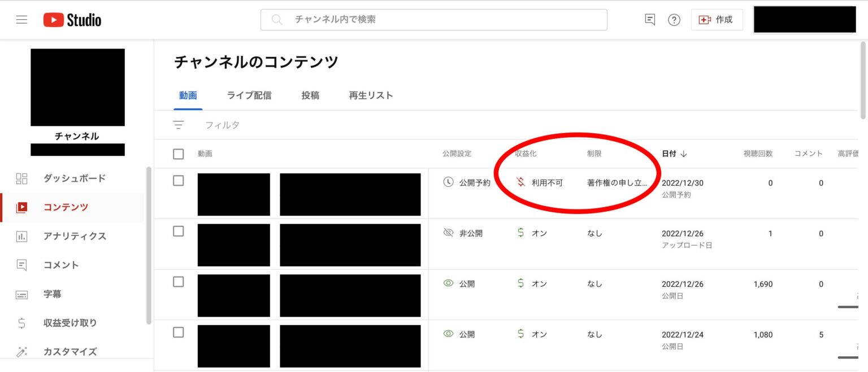Click the filter lines icon

[x=179, y=125]
